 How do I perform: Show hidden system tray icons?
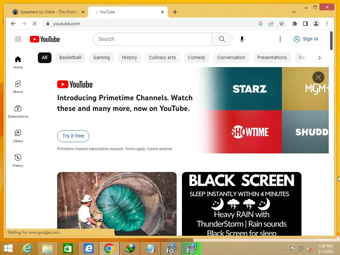[285, 249]
